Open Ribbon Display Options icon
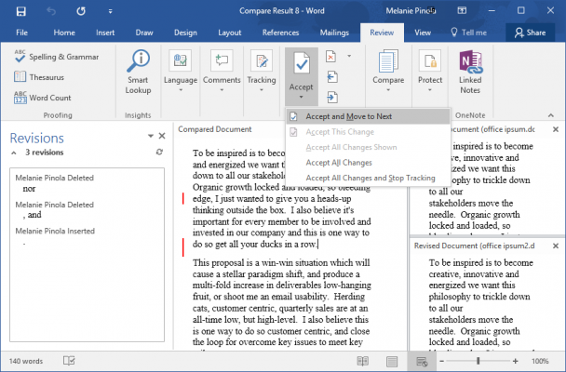Viewport: 566px width, 372px height. click(462, 10)
